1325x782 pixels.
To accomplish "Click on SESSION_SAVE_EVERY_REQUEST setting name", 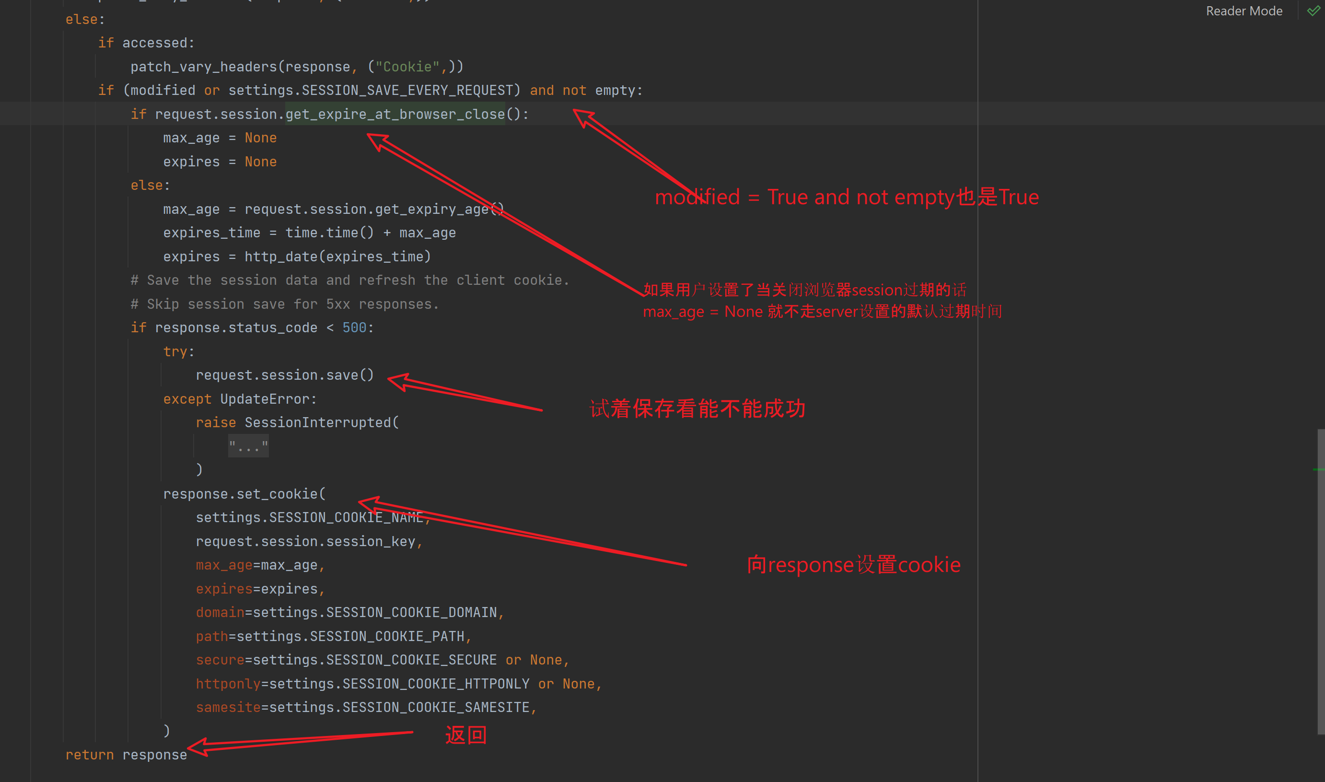I will pos(407,91).
